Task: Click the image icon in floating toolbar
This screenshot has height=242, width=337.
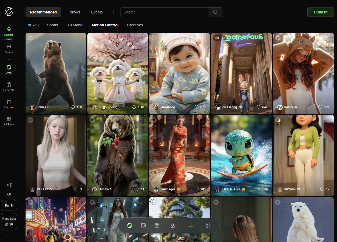Action: point(143,225)
